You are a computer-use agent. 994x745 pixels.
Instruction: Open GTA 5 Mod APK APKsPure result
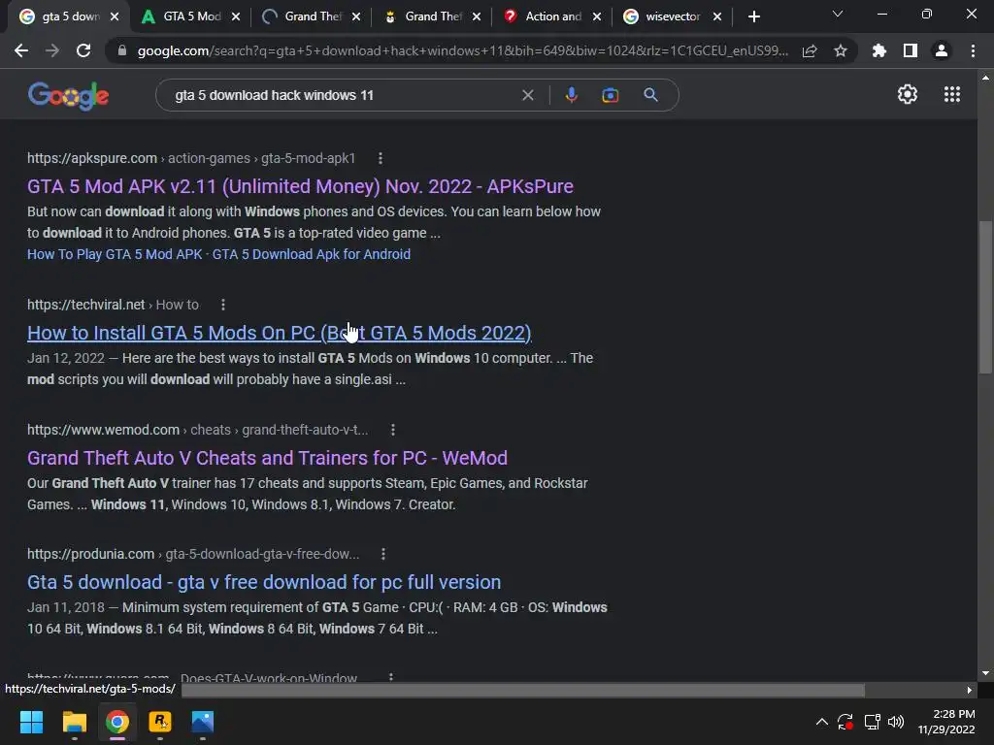pyautogui.click(x=300, y=186)
